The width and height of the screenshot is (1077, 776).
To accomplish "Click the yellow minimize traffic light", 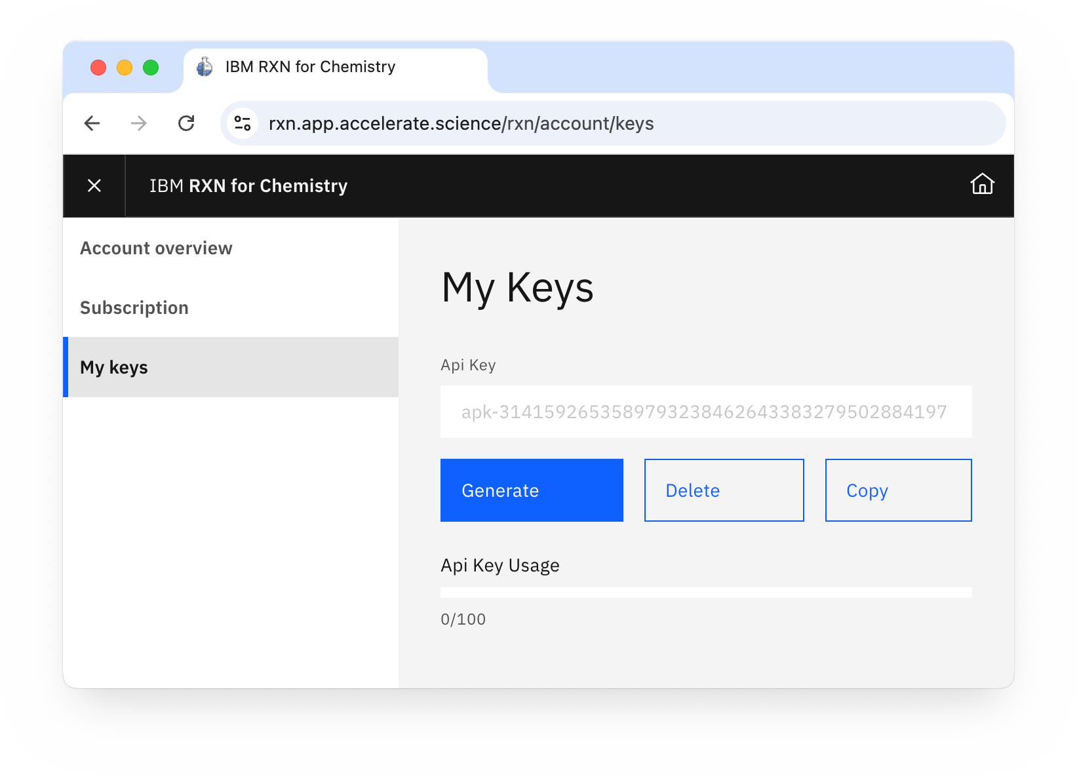I will click(125, 68).
